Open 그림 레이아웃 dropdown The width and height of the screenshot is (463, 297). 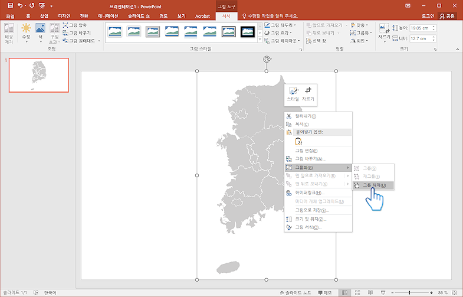(x=282, y=41)
